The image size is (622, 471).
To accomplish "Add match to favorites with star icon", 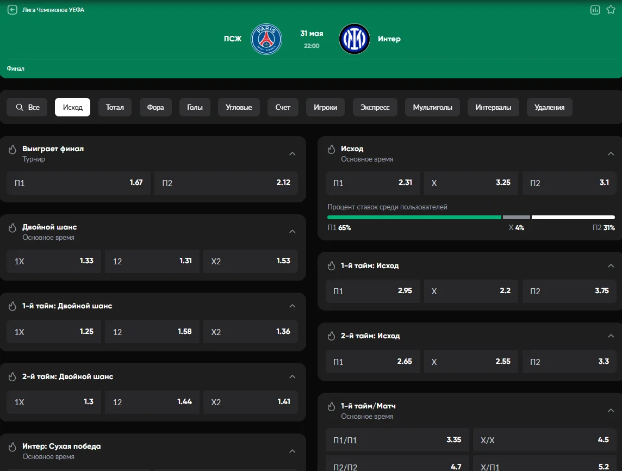I will click(x=611, y=10).
